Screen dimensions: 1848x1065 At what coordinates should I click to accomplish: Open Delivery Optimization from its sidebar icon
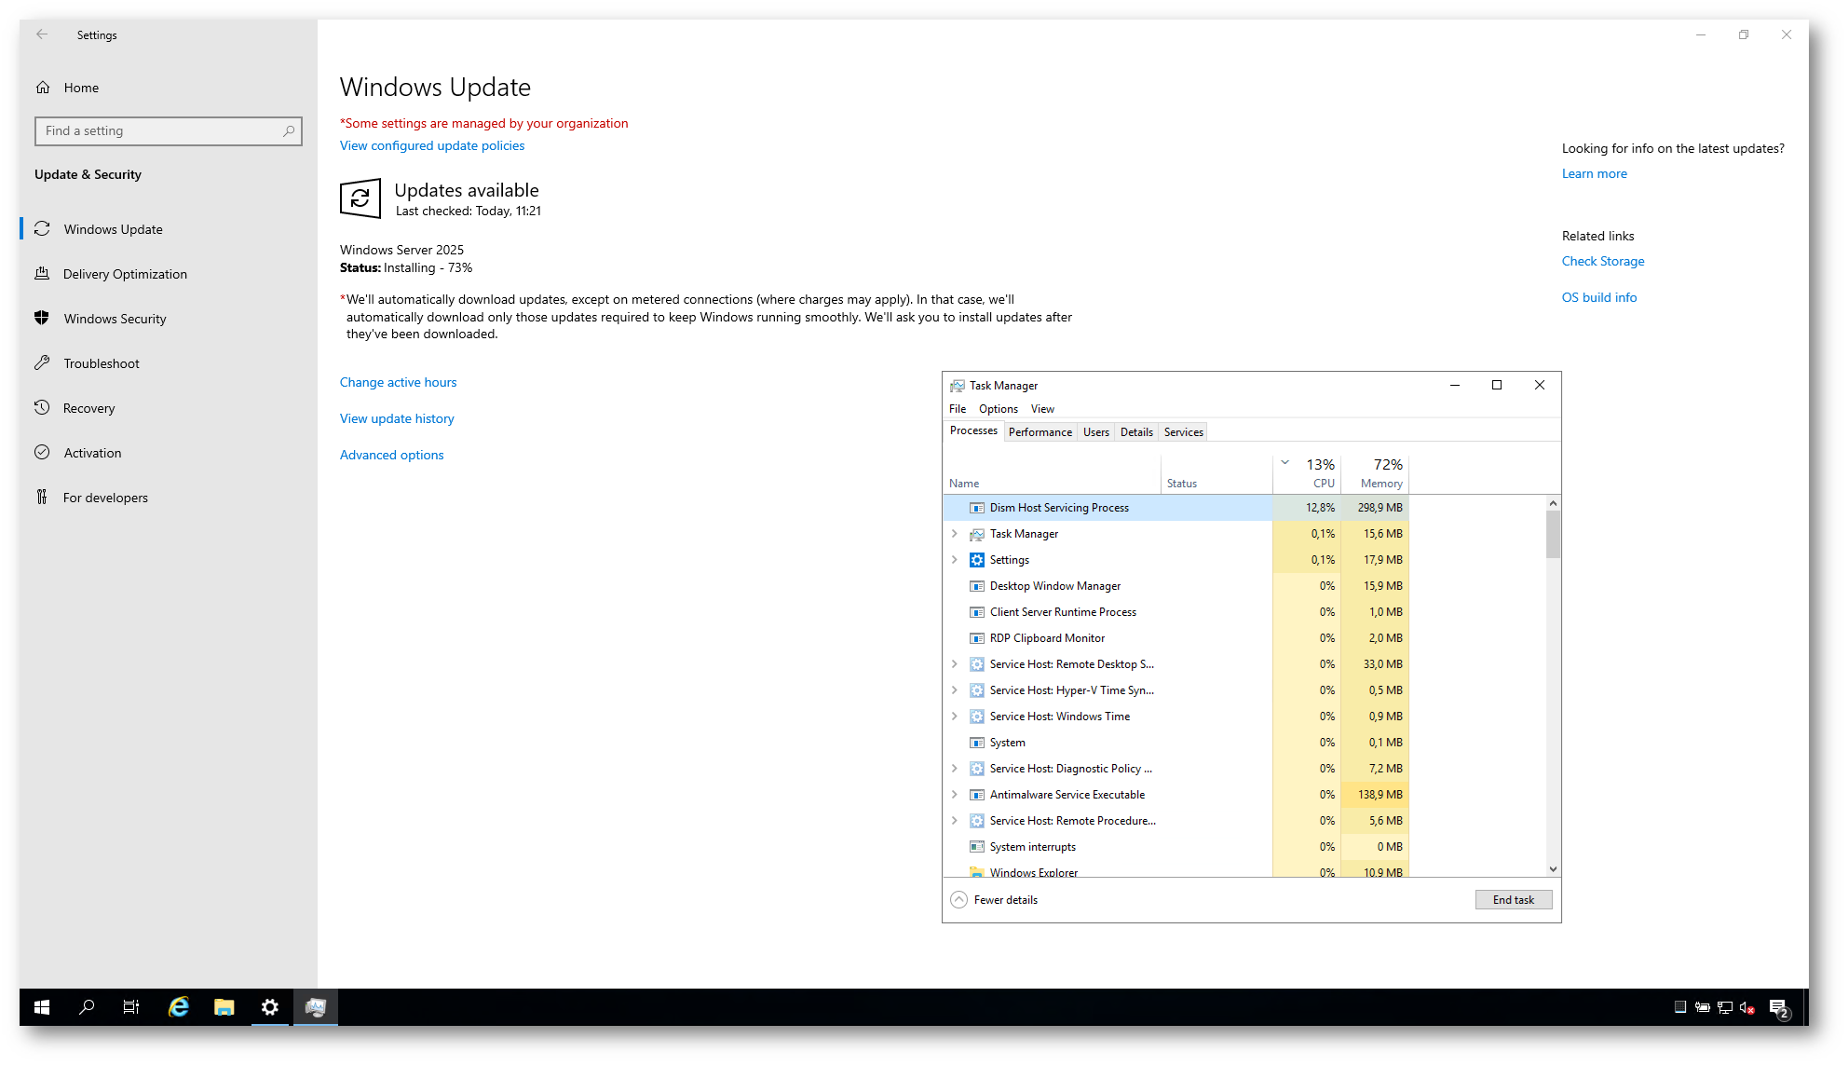(x=42, y=274)
